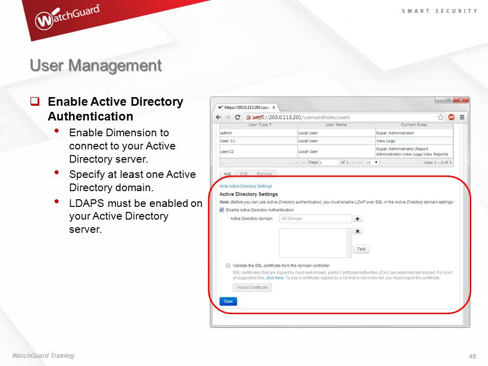Click the Import Certificate button
The height and width of the screenshot is (366, 488).
[253, 287]
